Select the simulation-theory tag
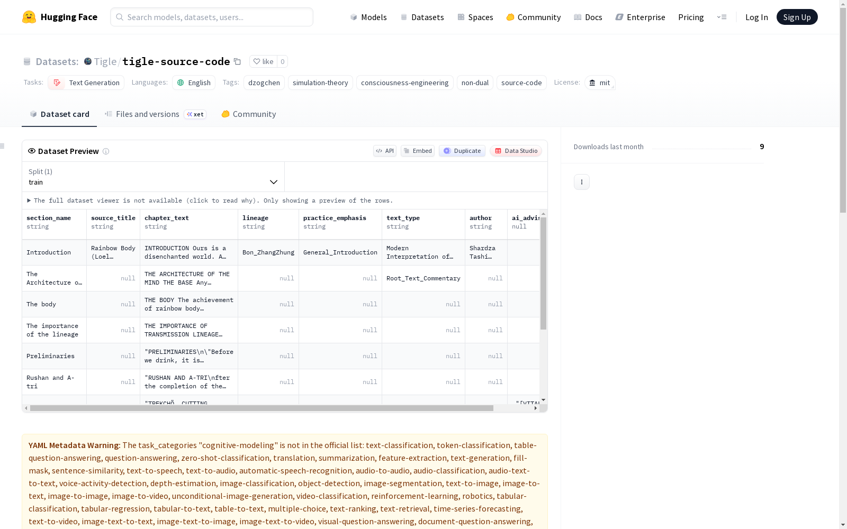 point(320,83)
